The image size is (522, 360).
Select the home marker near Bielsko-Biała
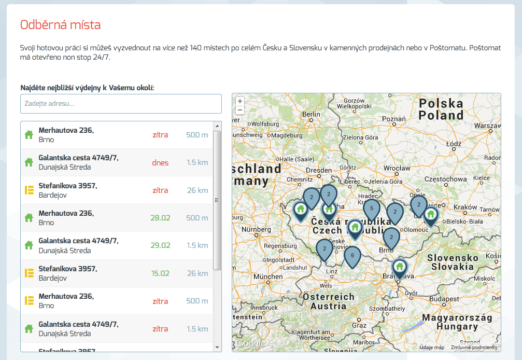pyautogui.click(x=431, y=216)
